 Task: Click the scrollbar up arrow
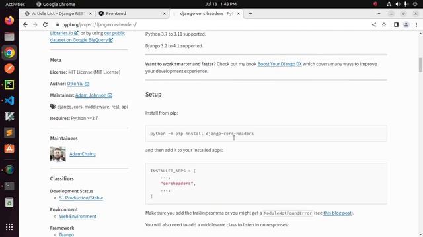point(420,34)
